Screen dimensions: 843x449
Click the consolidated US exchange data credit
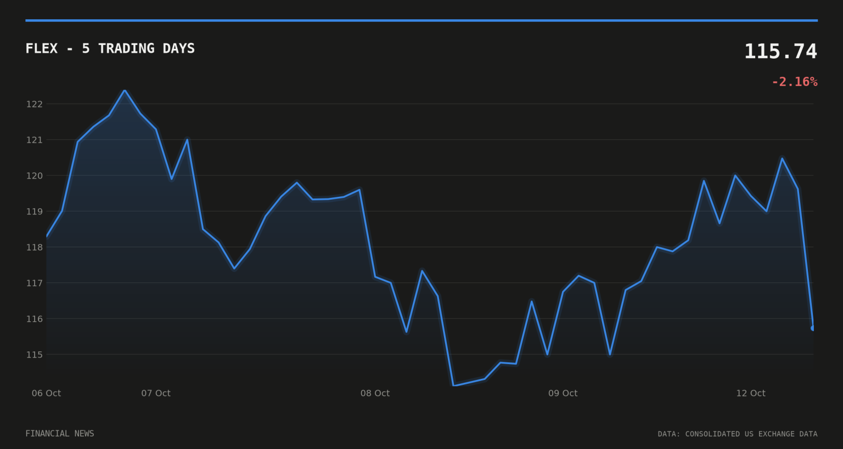(x=738, y=434)
